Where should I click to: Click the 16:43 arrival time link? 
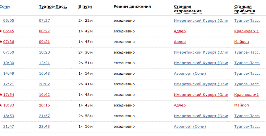click(44, 73)
